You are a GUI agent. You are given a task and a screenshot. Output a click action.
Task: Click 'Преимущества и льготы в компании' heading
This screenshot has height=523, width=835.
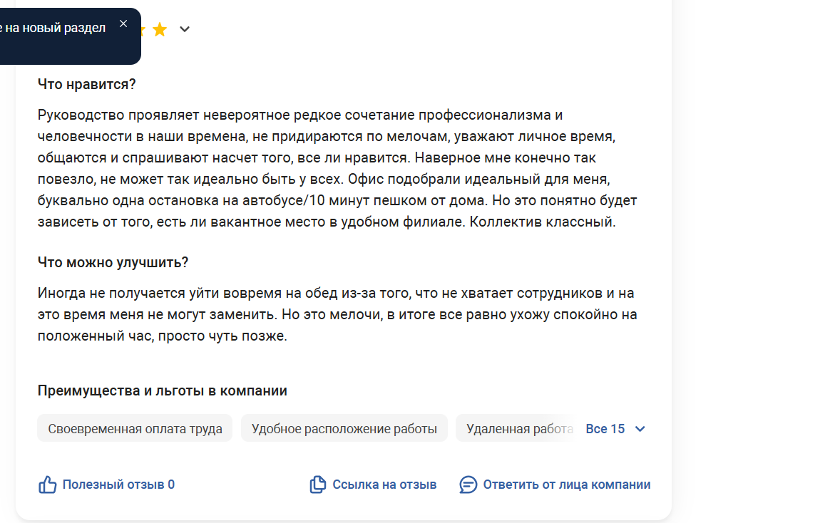(x=163, y=390)
